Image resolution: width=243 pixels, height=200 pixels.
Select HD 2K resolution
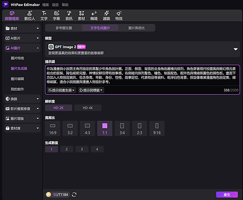[x=59, y=108]
